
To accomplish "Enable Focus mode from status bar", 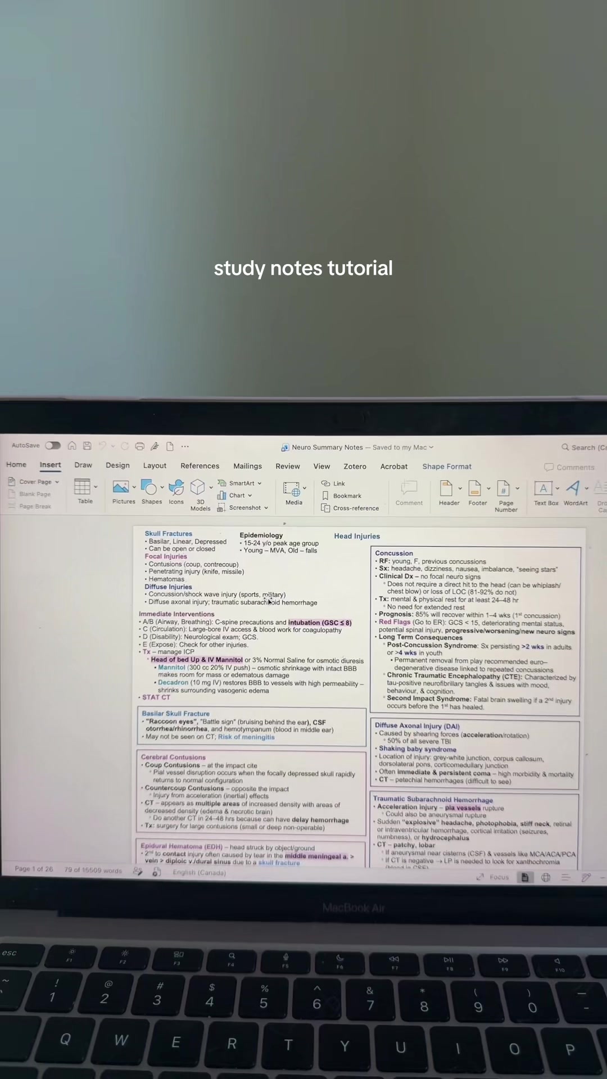I will coord(493,877).
